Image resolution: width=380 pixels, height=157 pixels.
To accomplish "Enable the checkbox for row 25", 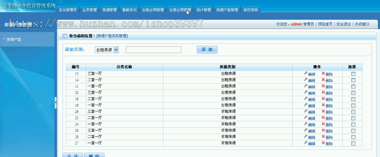I will (x=353, y=118).
